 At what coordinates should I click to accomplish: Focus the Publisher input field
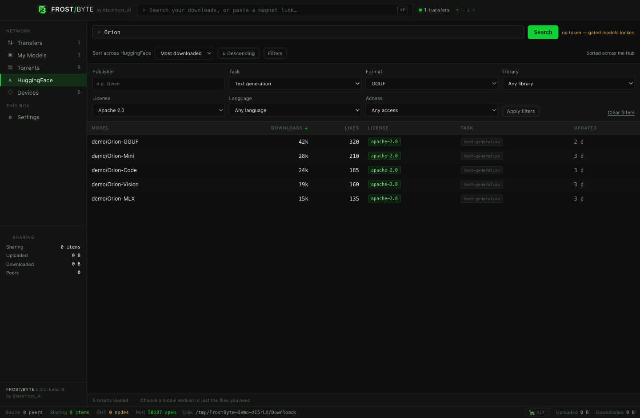(159, 84)
